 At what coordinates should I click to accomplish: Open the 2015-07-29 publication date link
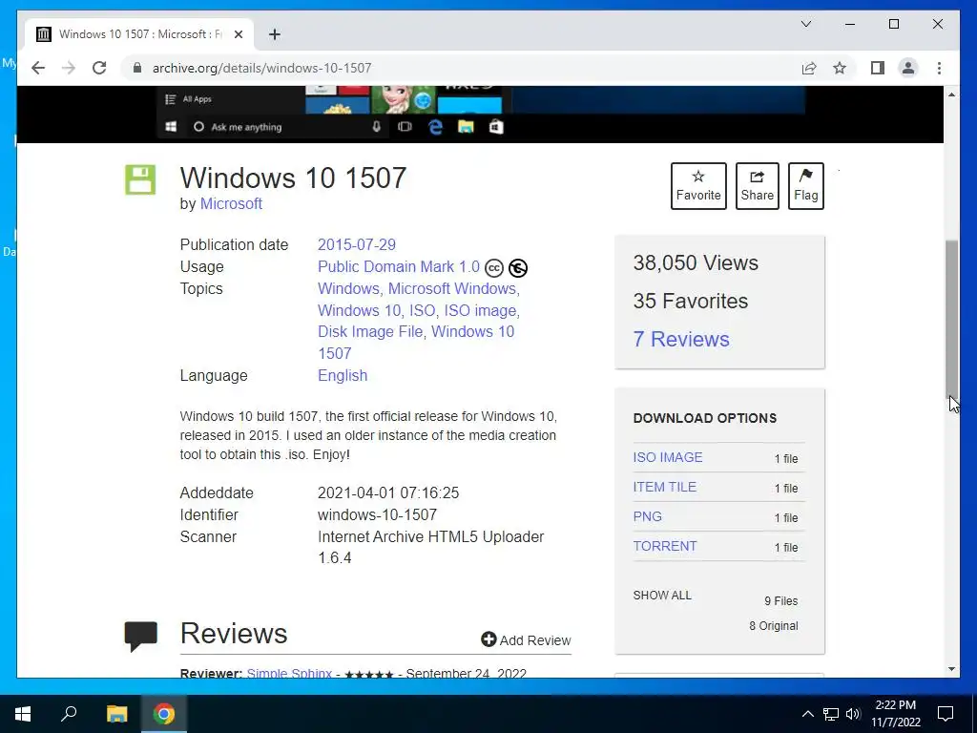pyautogui.click(x=357, y=244)
